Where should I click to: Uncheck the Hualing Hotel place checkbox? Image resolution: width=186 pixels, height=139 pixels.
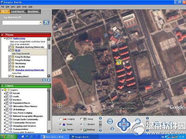point(10,76)
